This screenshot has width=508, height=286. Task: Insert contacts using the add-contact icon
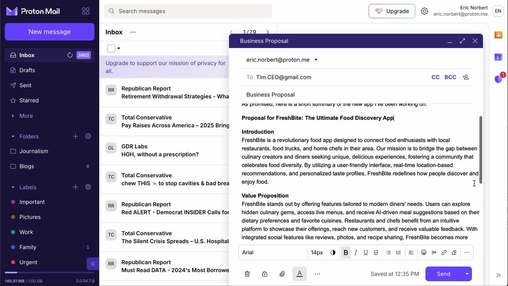click(466, 77)
